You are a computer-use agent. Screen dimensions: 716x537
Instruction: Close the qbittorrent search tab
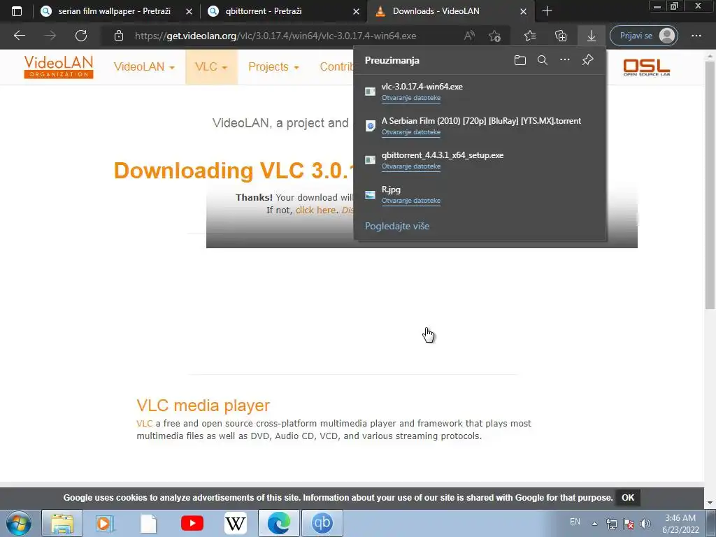click(x=356, y=11)
